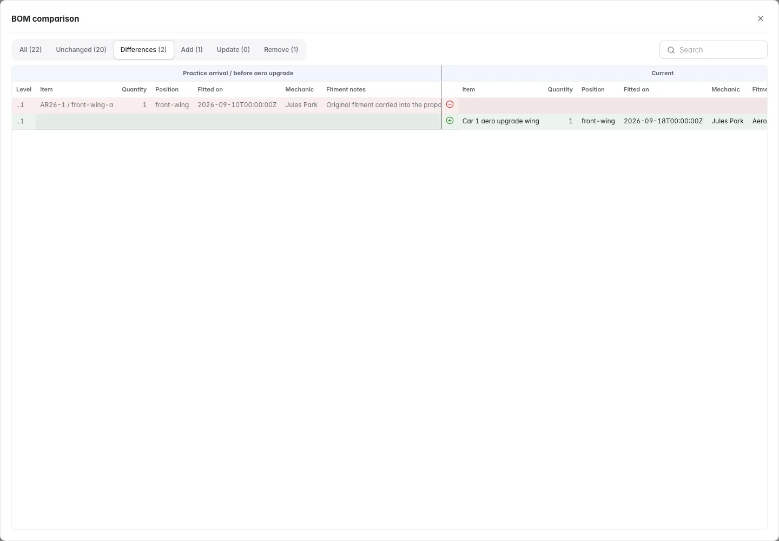Click the 2026-09-10T00:00:00Z fitted date
This screenshot has height=541, width=779.
click(x=237, y=105)
